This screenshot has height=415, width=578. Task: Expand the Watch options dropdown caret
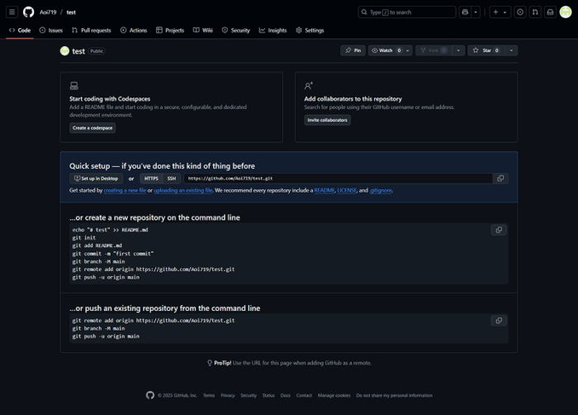pyautogui.click(x=408, y=50)
